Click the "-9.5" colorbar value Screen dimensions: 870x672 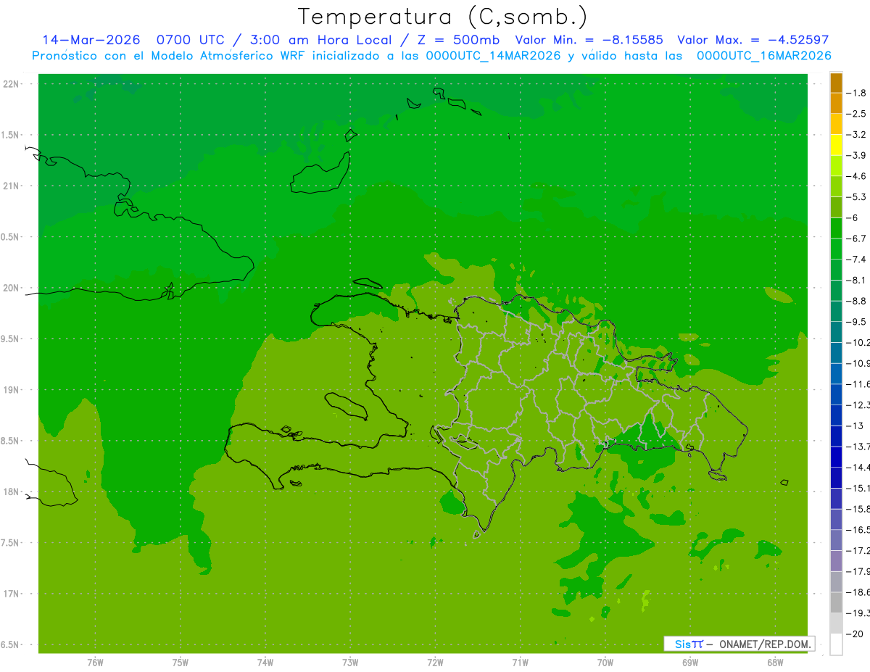(856, 321)
